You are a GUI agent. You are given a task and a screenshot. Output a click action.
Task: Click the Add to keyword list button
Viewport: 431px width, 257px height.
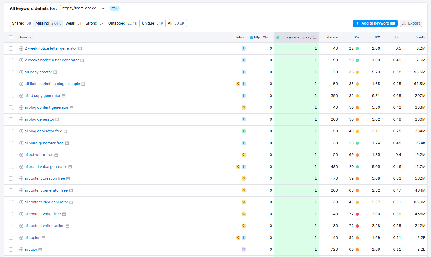(x=375, y=23)
